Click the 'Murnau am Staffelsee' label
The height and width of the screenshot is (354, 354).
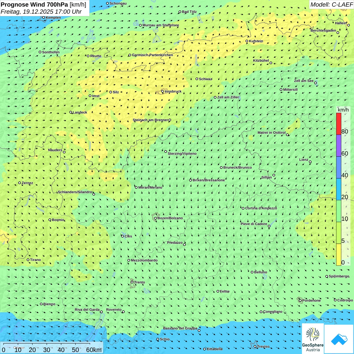pos(161,25)
